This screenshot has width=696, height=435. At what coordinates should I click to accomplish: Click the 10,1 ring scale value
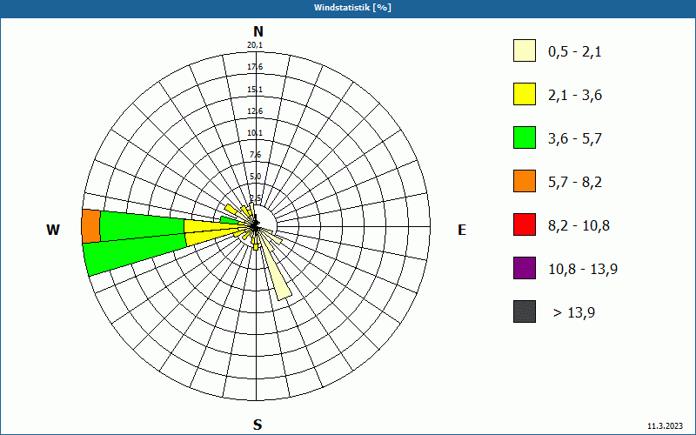click(x=255, y=133)
